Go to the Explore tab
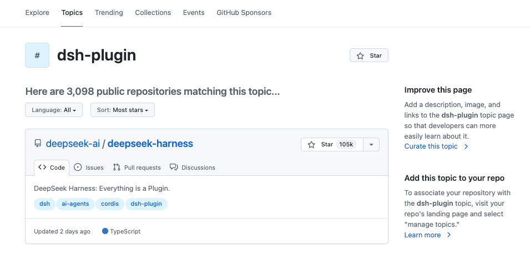This screenshot has height=254, width=530. pos(37,13)
